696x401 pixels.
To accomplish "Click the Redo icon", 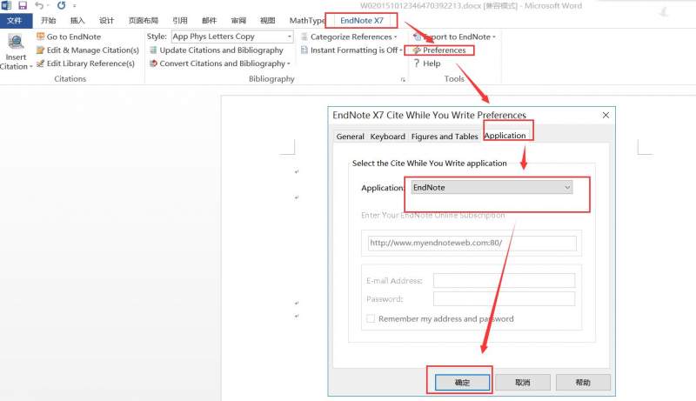I will click(x=61, y=5).
